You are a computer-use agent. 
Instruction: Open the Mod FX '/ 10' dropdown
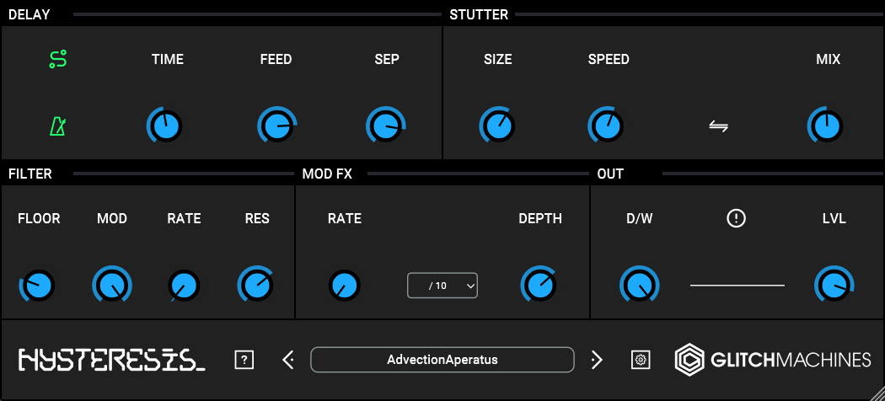tap(442, 286)
